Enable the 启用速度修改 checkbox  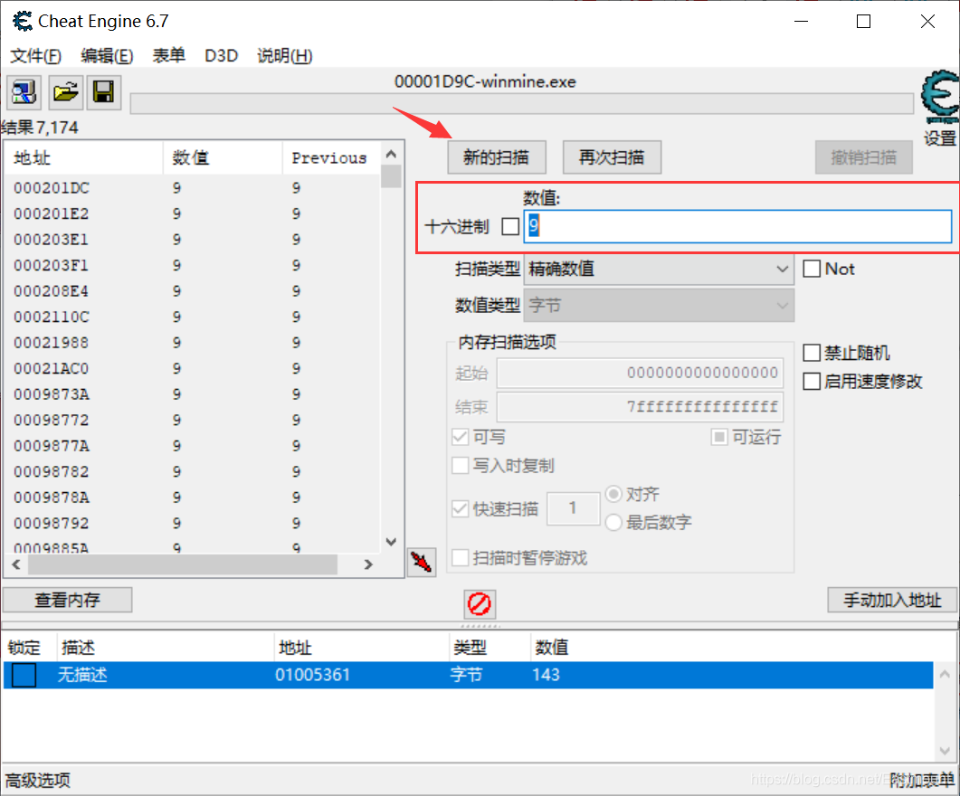click(812, 381)
